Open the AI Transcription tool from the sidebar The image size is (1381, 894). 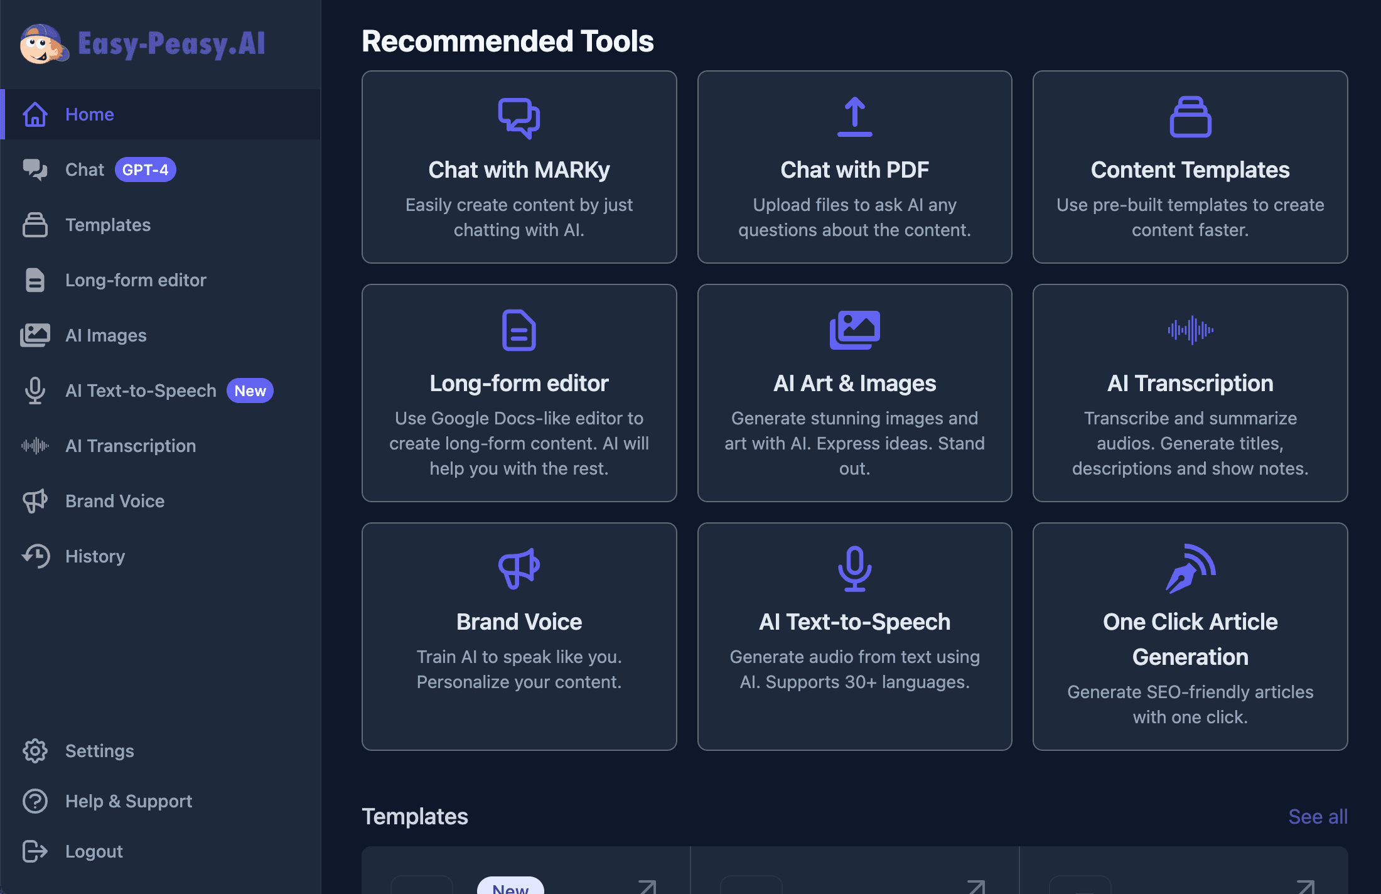point(131,446)
